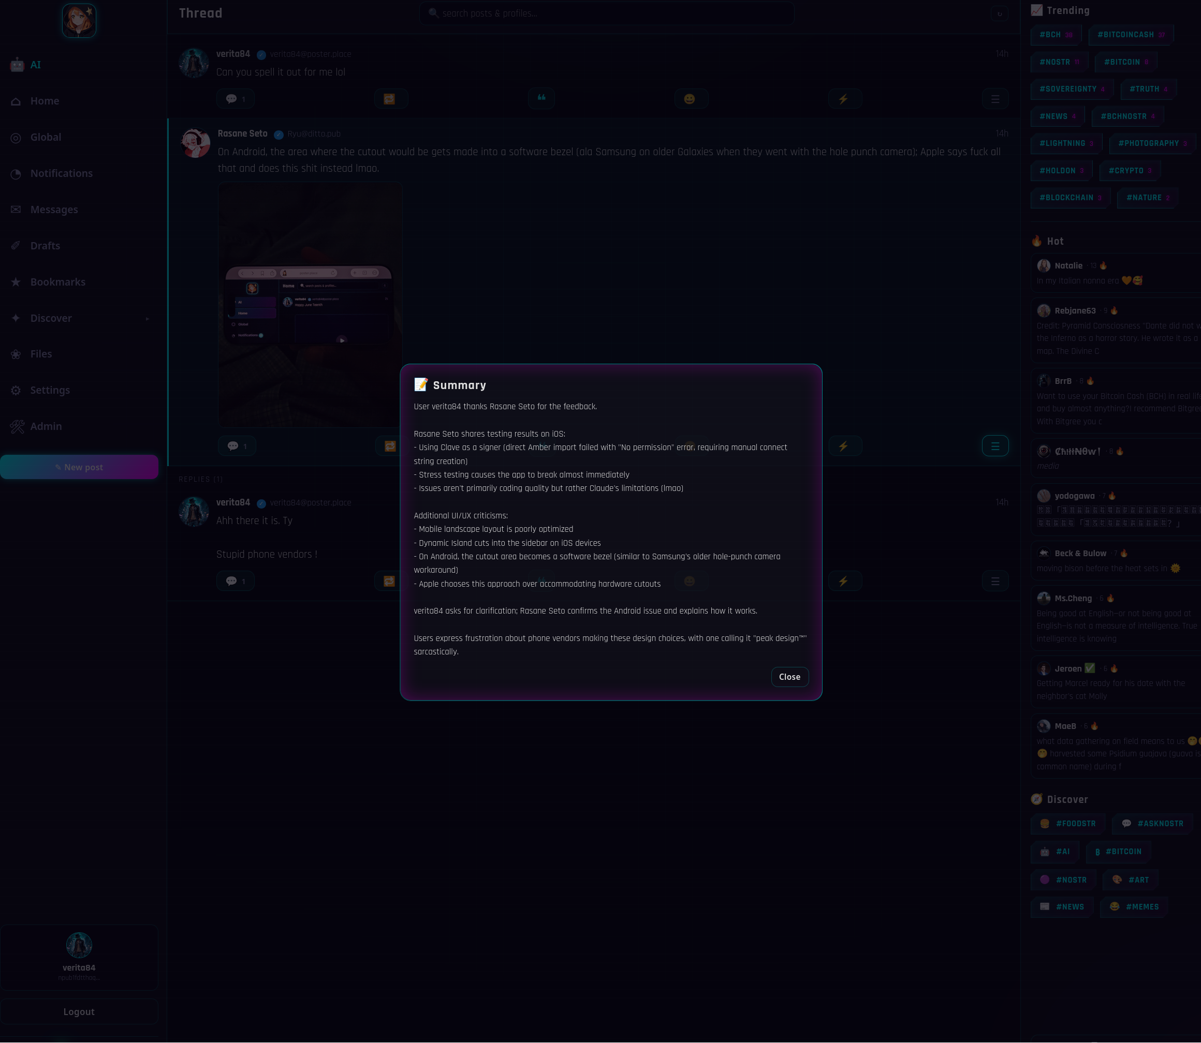
Task: Select trending tag #BLOCKCHAIN
Action: (1071, 198)
